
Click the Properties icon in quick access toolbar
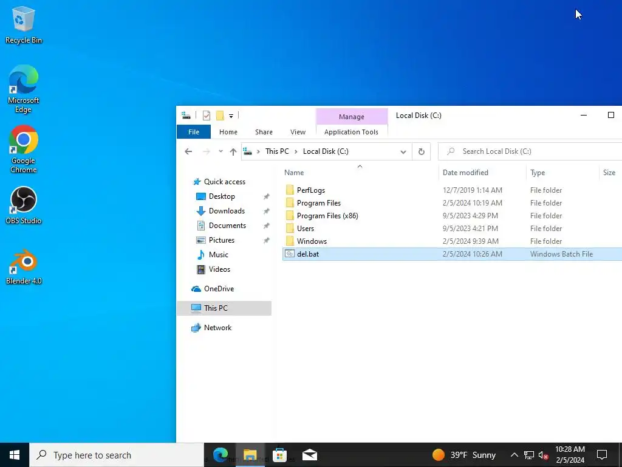207,116
